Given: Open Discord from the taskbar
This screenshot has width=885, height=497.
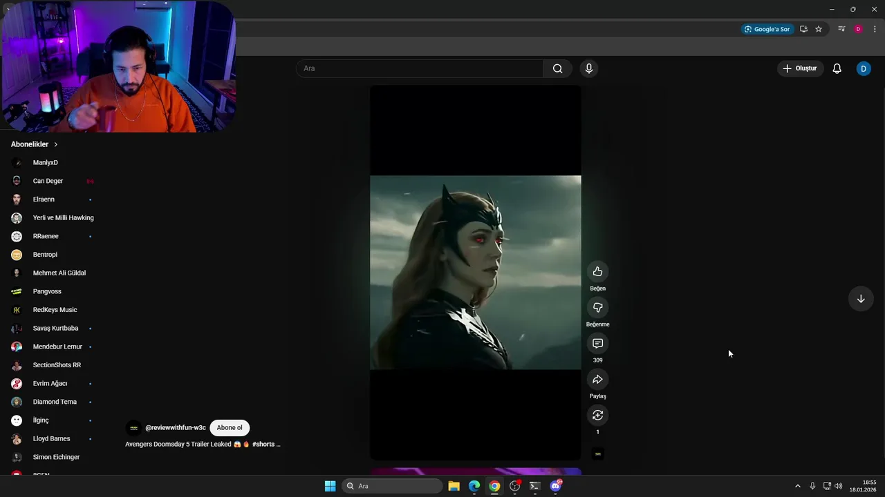Looking at the screenshot, I should (x=555, y=486).
